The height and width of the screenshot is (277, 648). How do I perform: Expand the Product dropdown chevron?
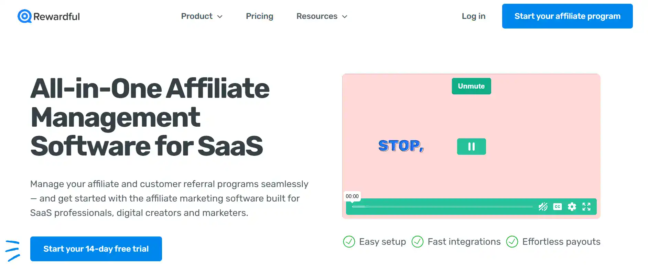(220, 16)
